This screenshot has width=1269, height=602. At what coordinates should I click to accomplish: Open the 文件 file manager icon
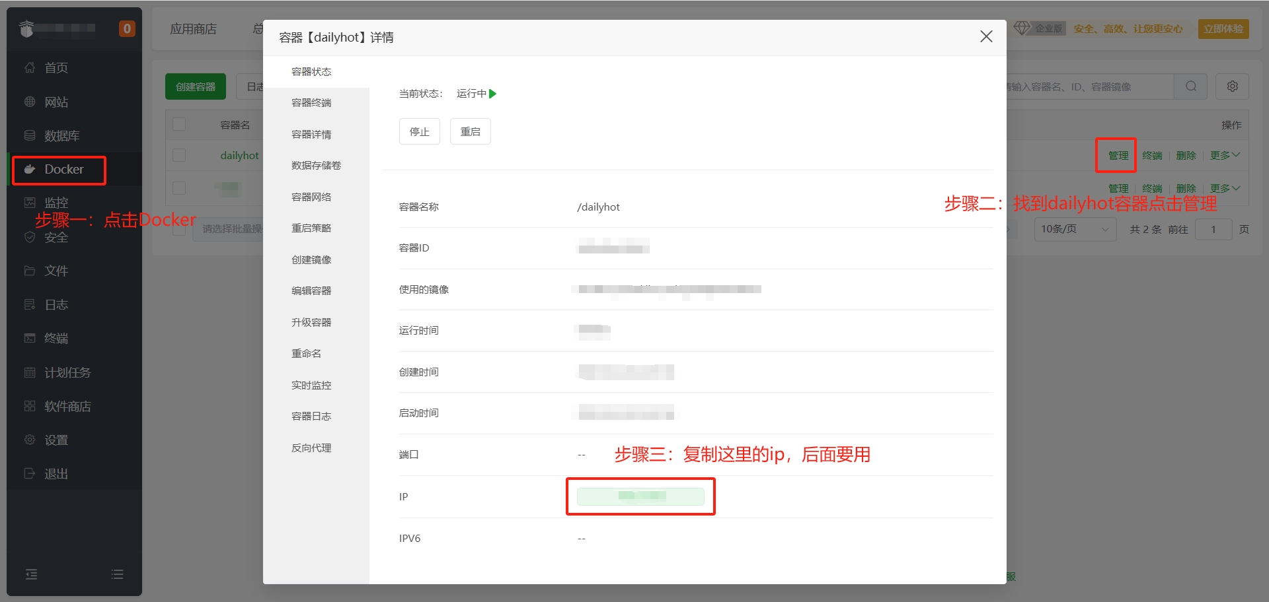(56, 271)
